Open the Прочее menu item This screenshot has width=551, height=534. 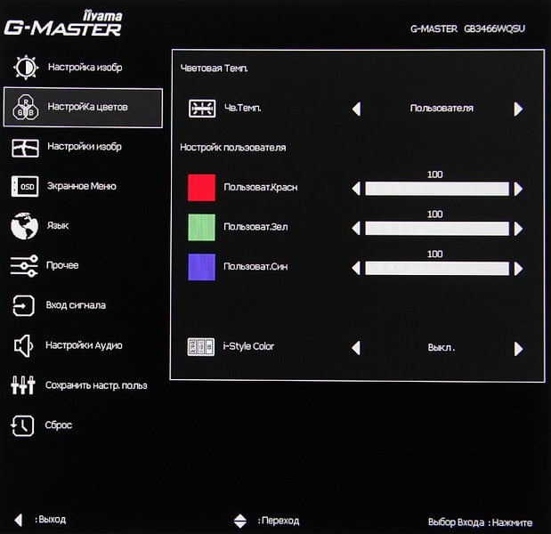[62, 265]
